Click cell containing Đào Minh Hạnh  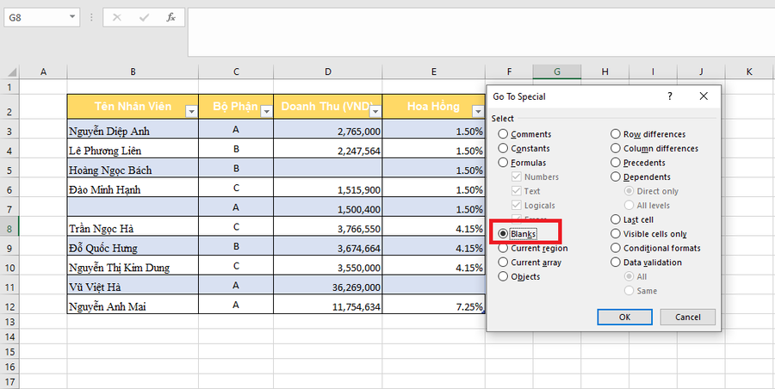tap(133, 189)
